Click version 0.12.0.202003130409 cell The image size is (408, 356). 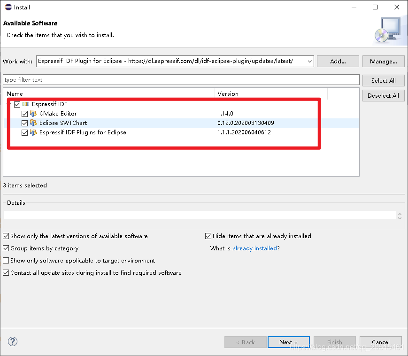click(x=246, y=123)
